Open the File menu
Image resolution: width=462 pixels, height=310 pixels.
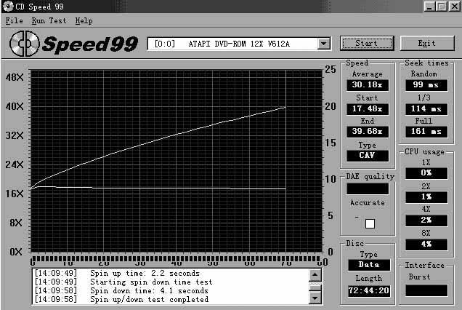click(x=15, y=21)
